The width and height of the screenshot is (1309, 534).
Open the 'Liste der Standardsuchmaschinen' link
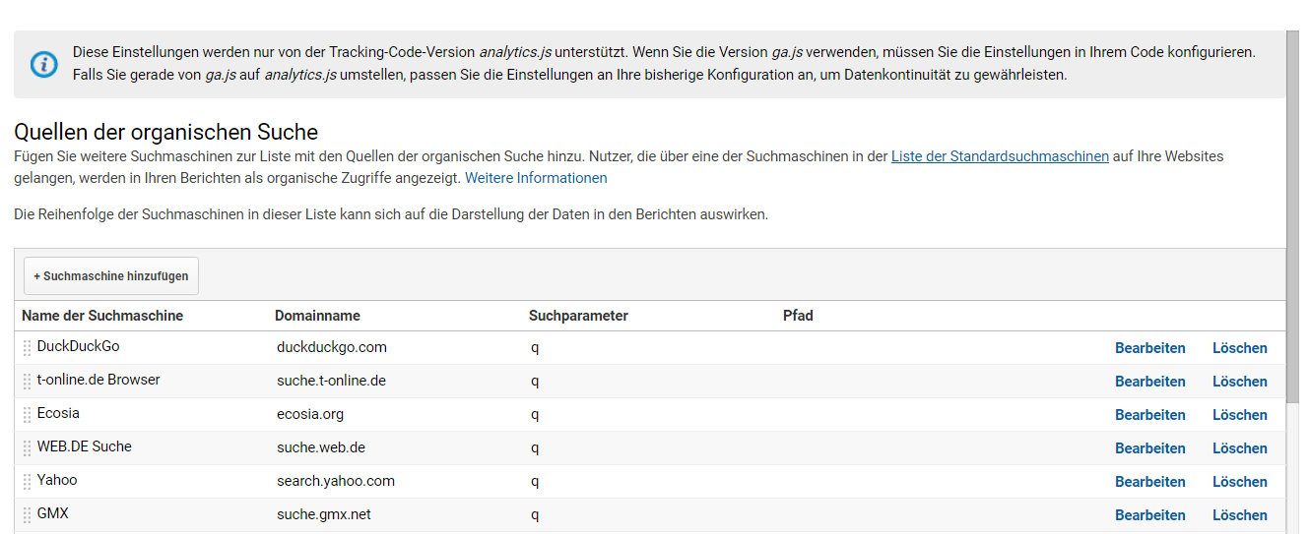pyautogui.click(x=1000, y=156)
